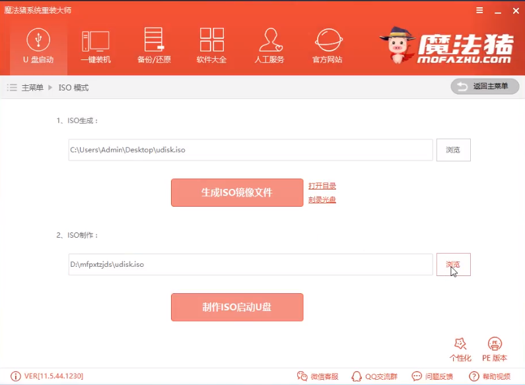Open PE版本 selection icon
The image size is (525, 385).
(495, 349)
